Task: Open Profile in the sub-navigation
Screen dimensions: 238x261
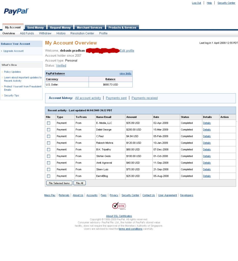Action: pyautogui.click(x=103, y=33)
